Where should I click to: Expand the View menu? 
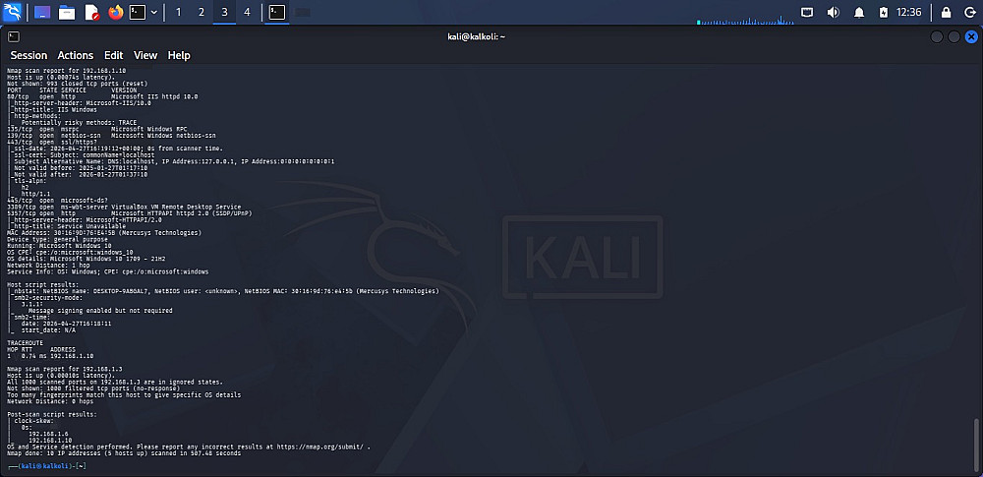[x=145, y=55]
